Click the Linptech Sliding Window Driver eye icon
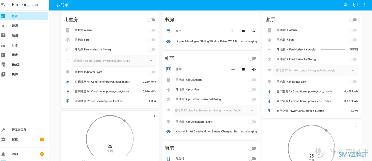The width and height of the screenshot is (372, 161). 168,41
